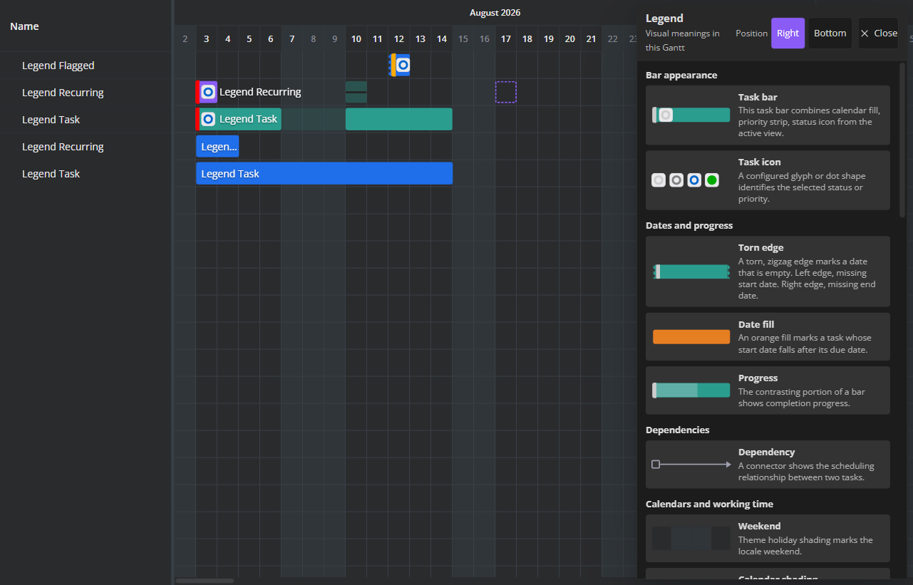Click day 21 in the timeline header
913x585 pixels.
point(591,39)
